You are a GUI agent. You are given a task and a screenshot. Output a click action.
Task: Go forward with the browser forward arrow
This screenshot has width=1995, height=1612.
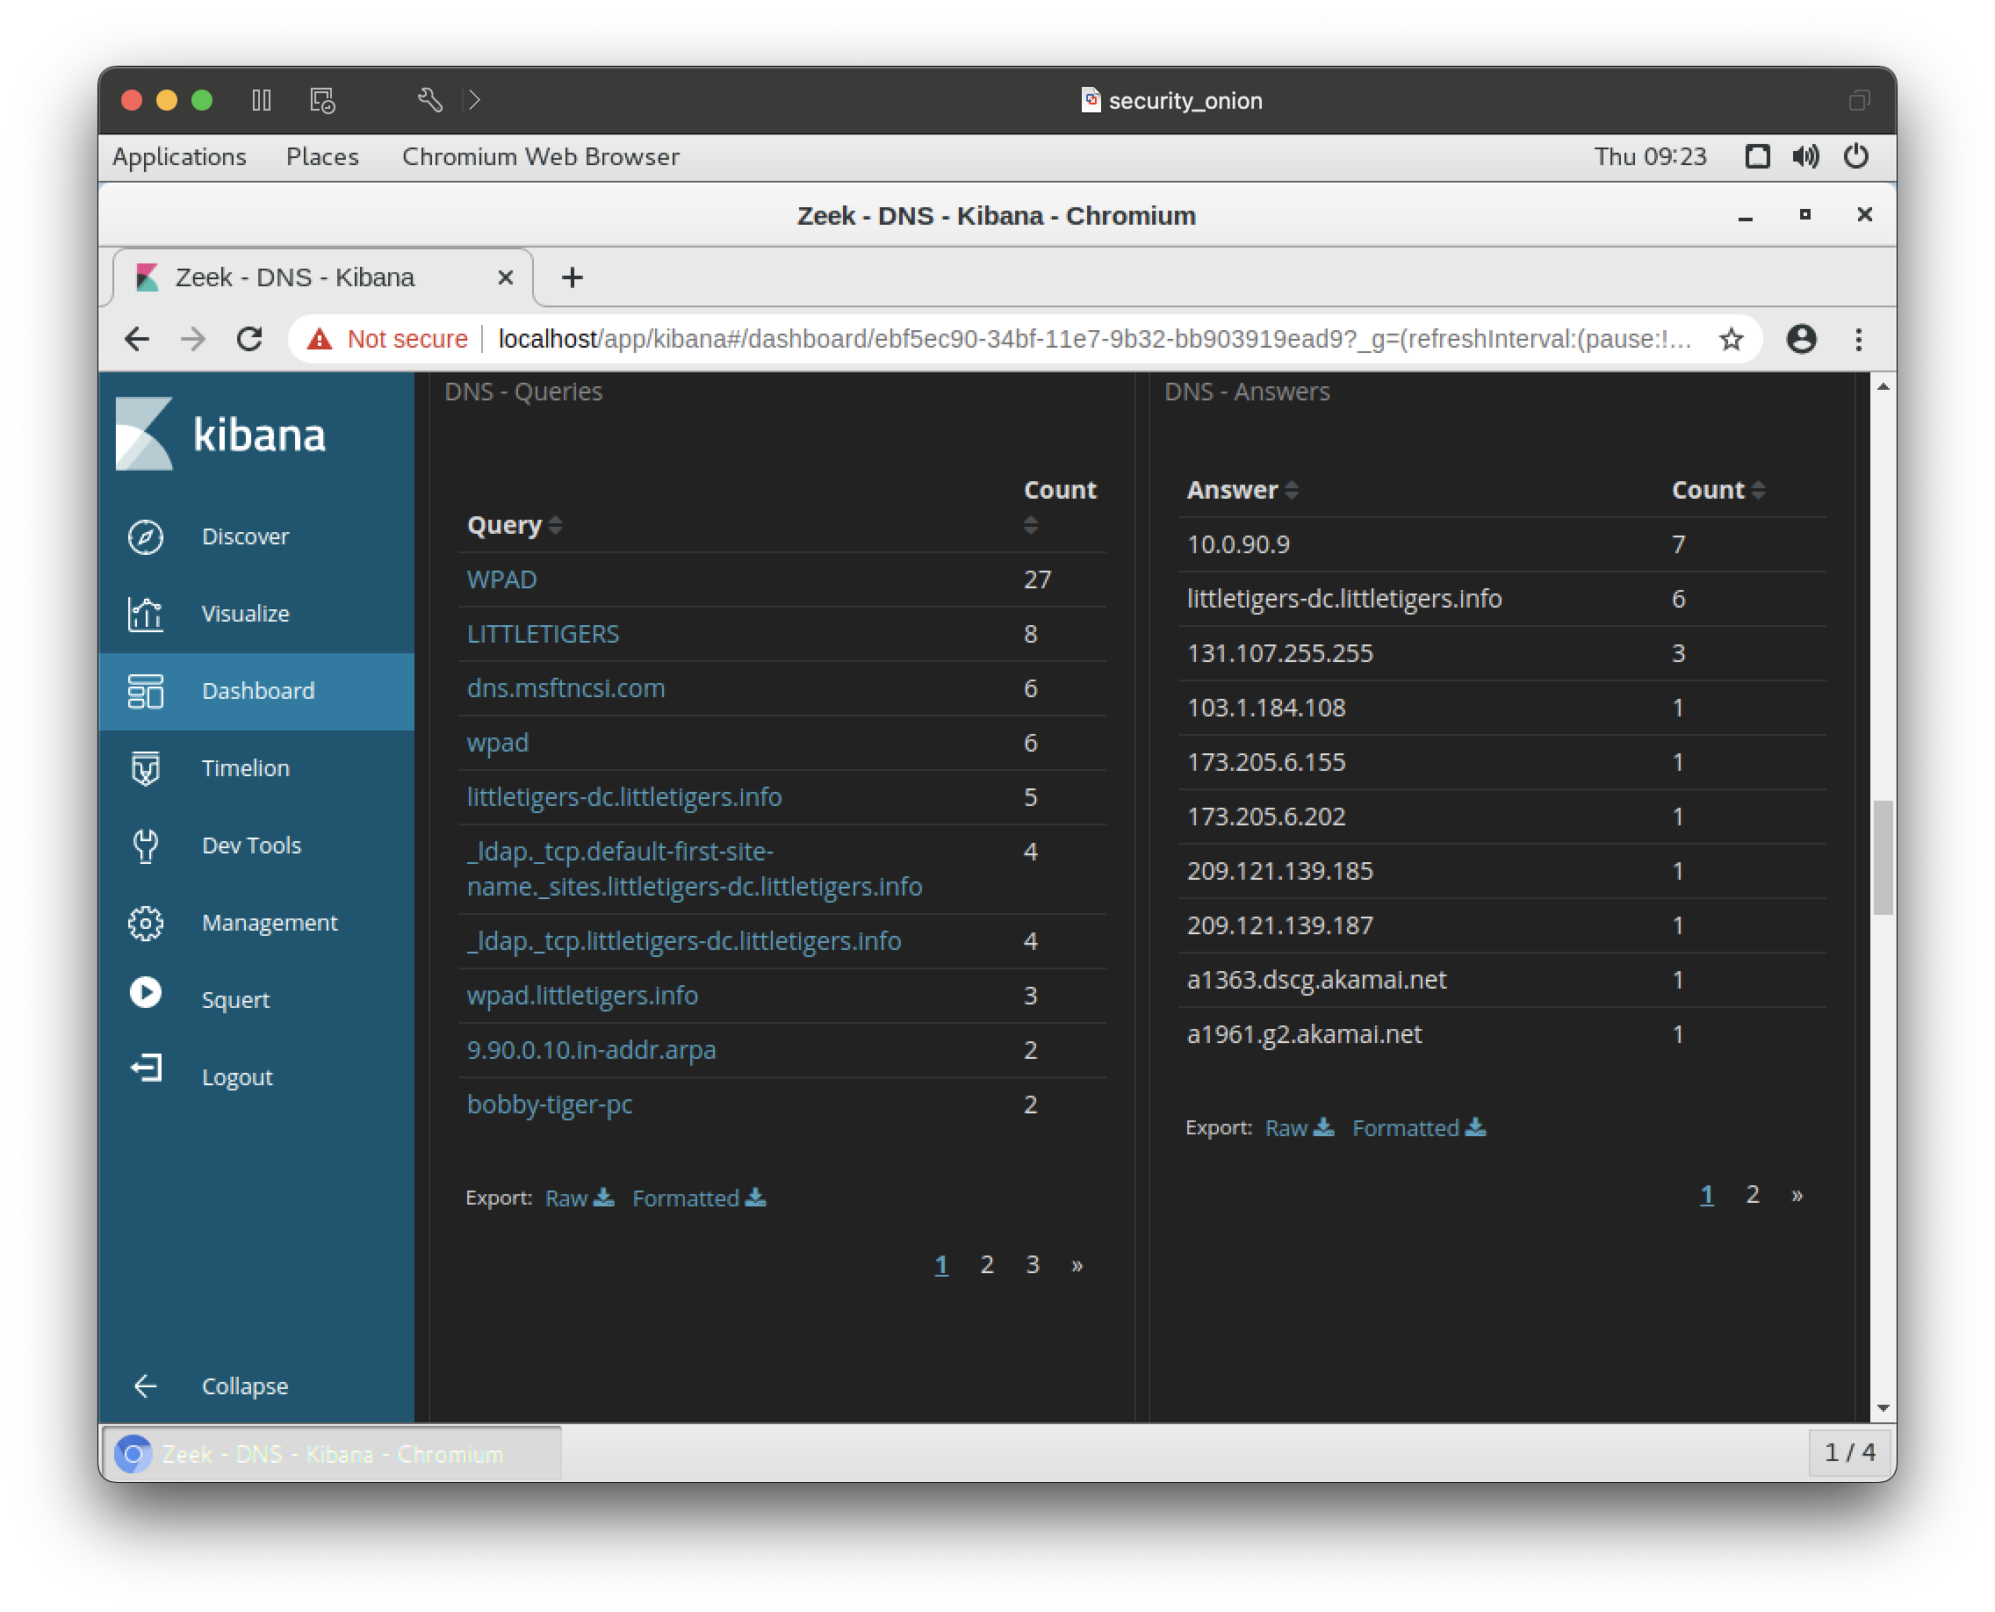(192, 339)
